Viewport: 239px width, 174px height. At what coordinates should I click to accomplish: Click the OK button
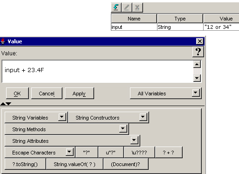point(17,94)
